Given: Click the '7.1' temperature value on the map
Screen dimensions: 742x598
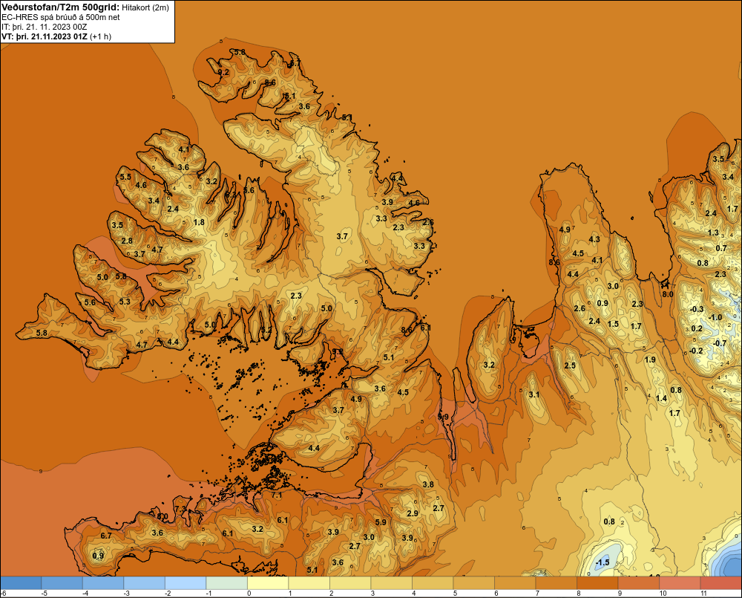Looking at the screenshot, I should coord(277,495).
